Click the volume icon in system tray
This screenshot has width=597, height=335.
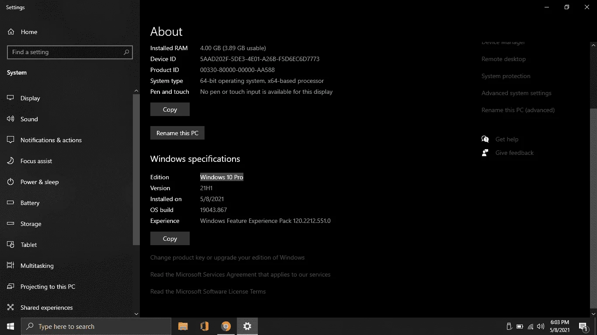coord(541,326)
